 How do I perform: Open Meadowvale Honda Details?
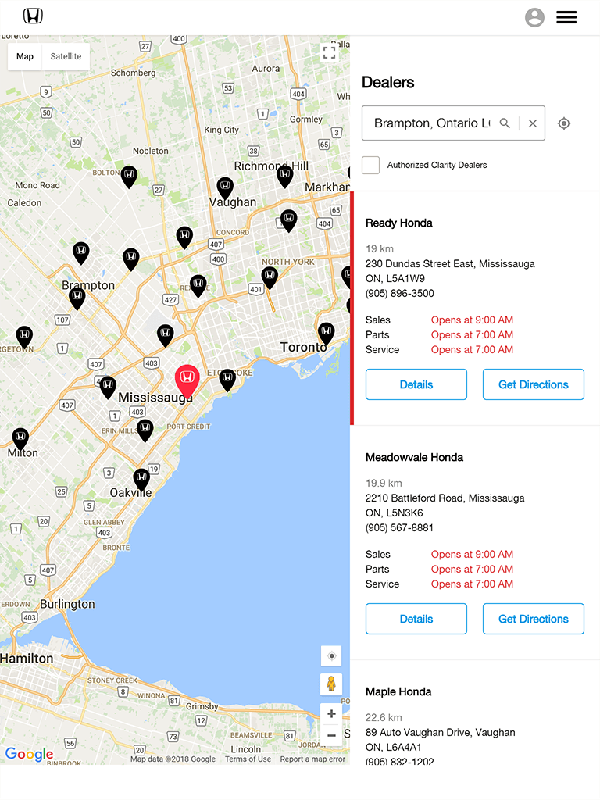[x=416, y=619]
